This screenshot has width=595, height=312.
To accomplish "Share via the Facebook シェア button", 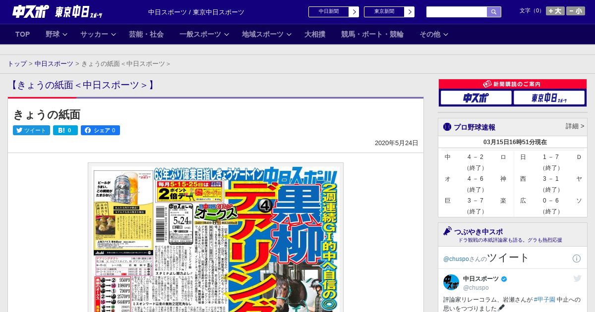I will (100, 130).
